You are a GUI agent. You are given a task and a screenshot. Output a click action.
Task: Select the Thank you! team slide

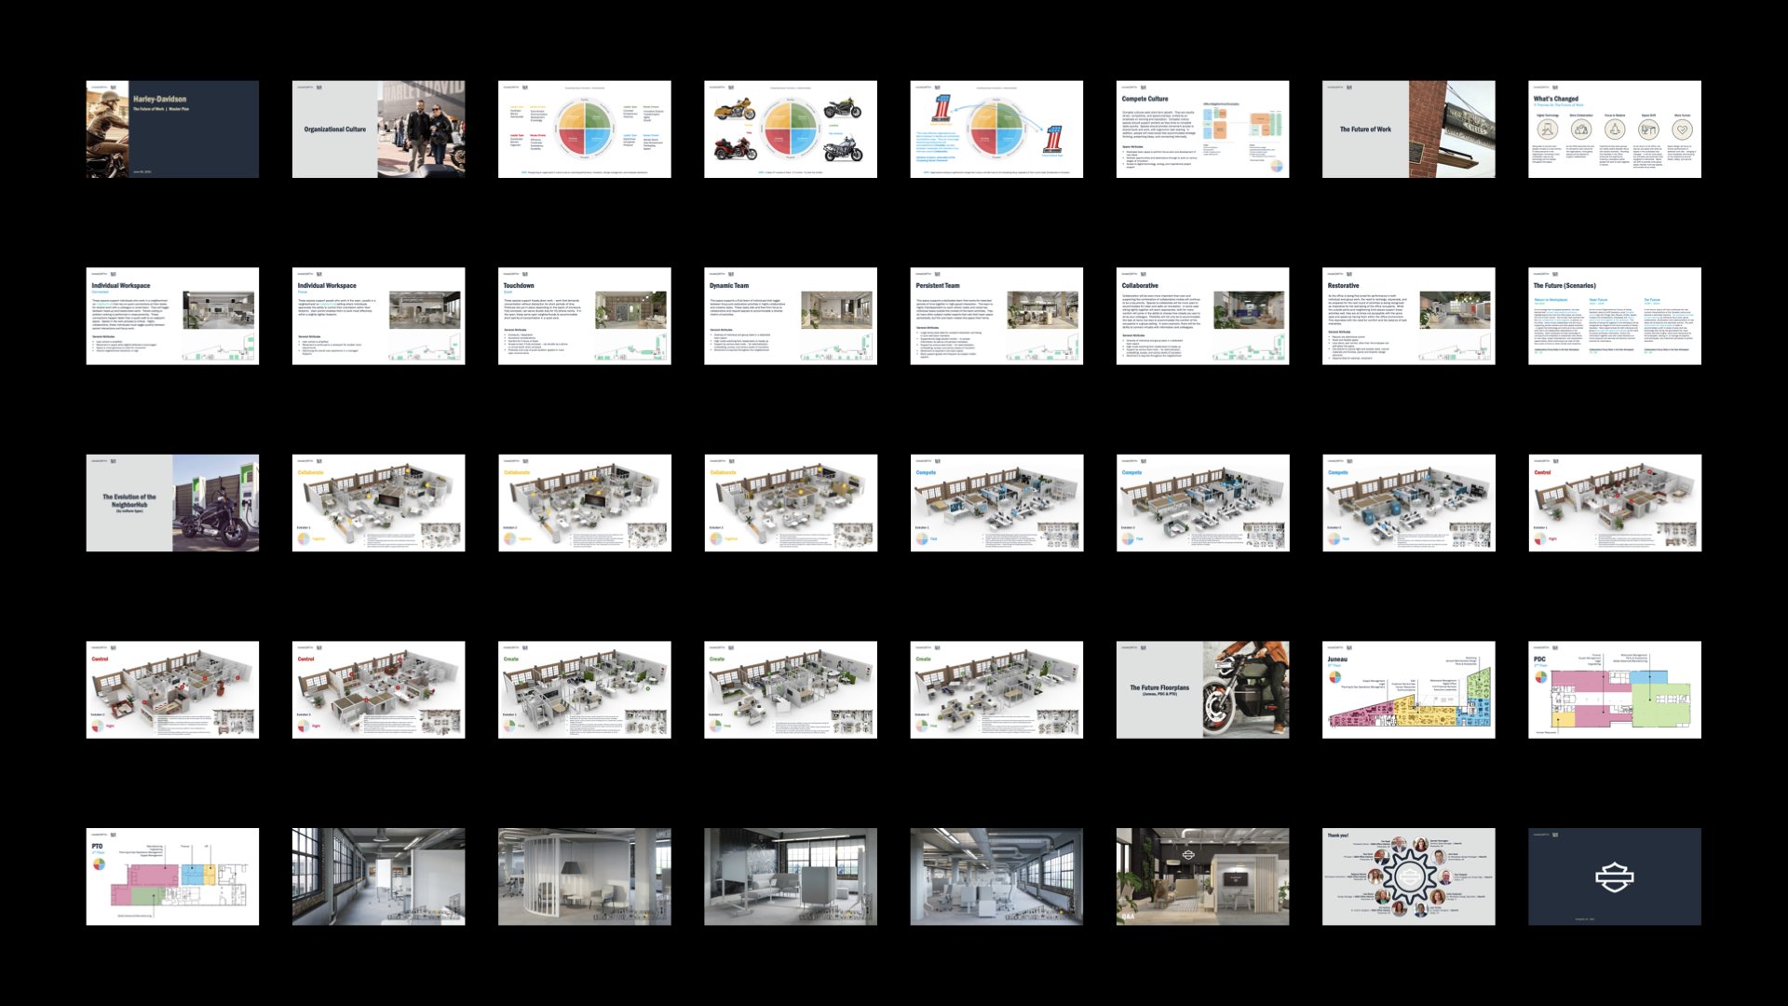point(1409,877)
